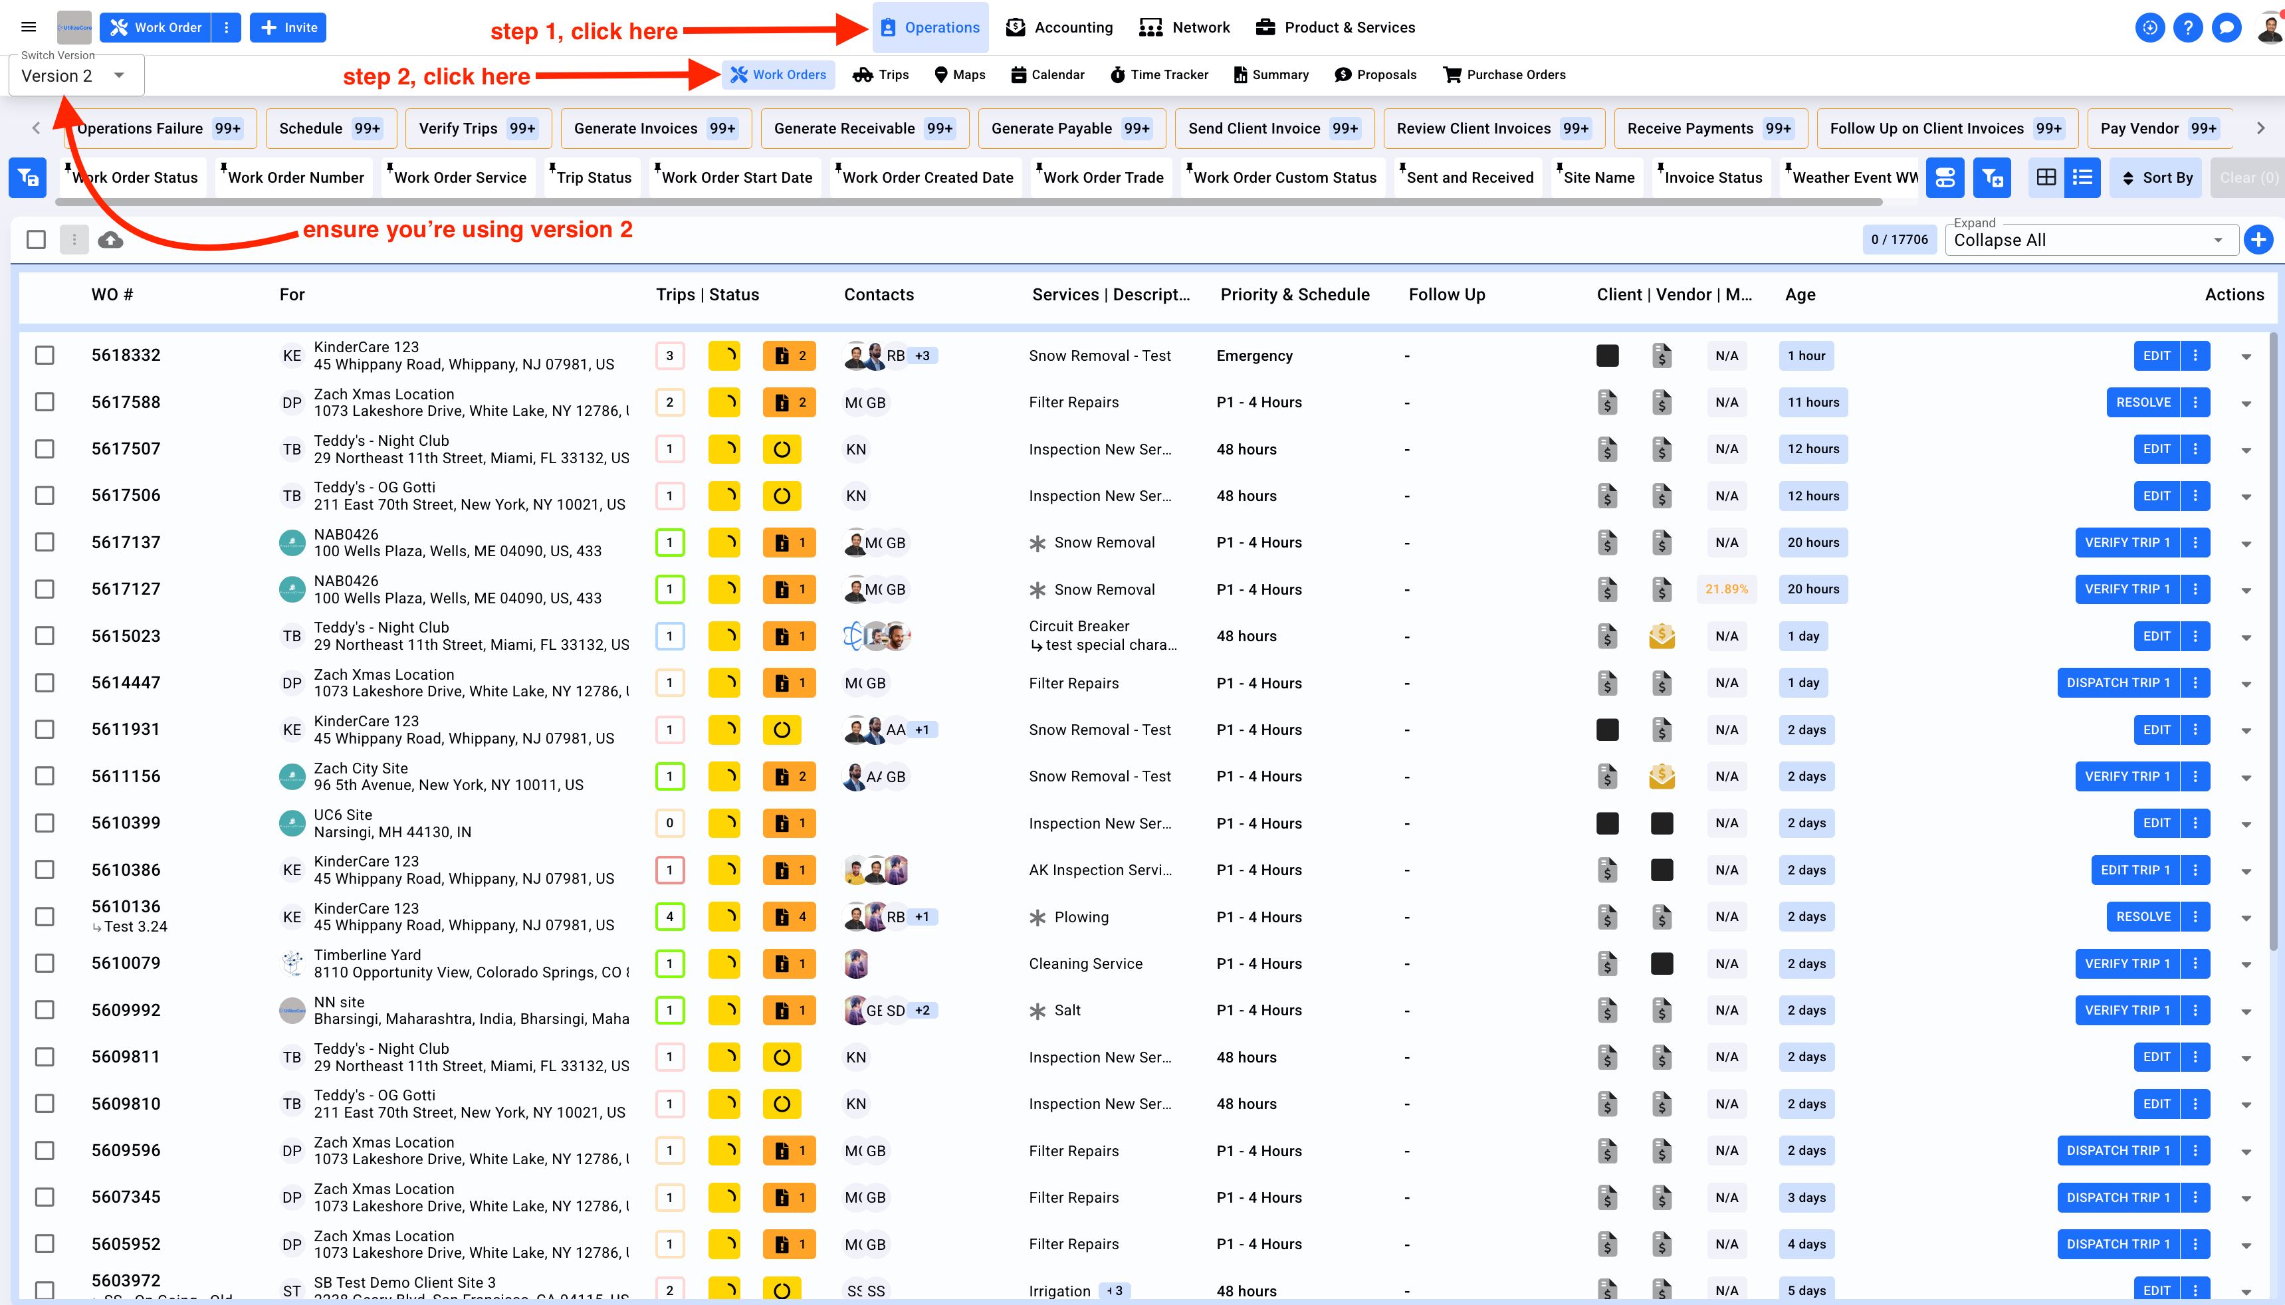Click the round blue plus icon
The image size is (2285, 1305).
[2258, 239]
